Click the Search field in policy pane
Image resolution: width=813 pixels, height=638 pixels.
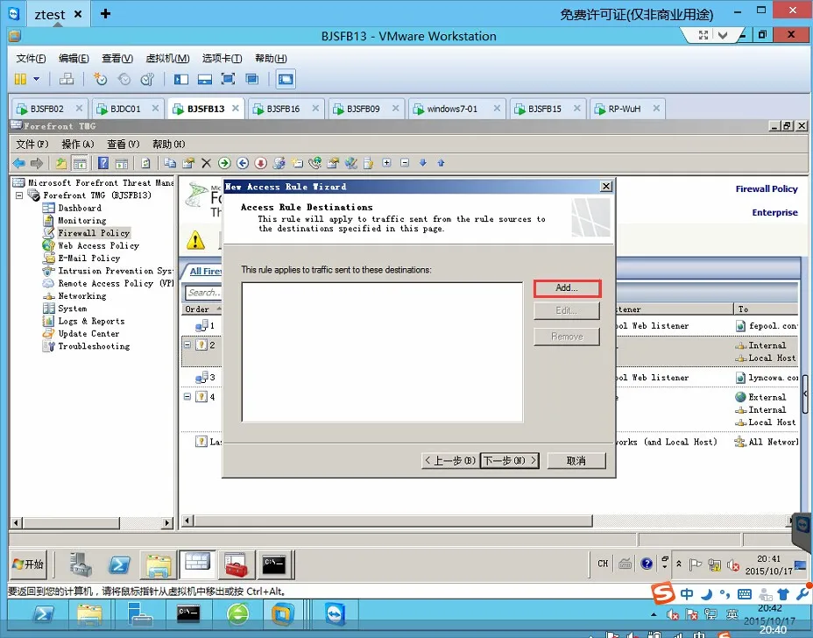pyautogui.click(x=203, y=293)
